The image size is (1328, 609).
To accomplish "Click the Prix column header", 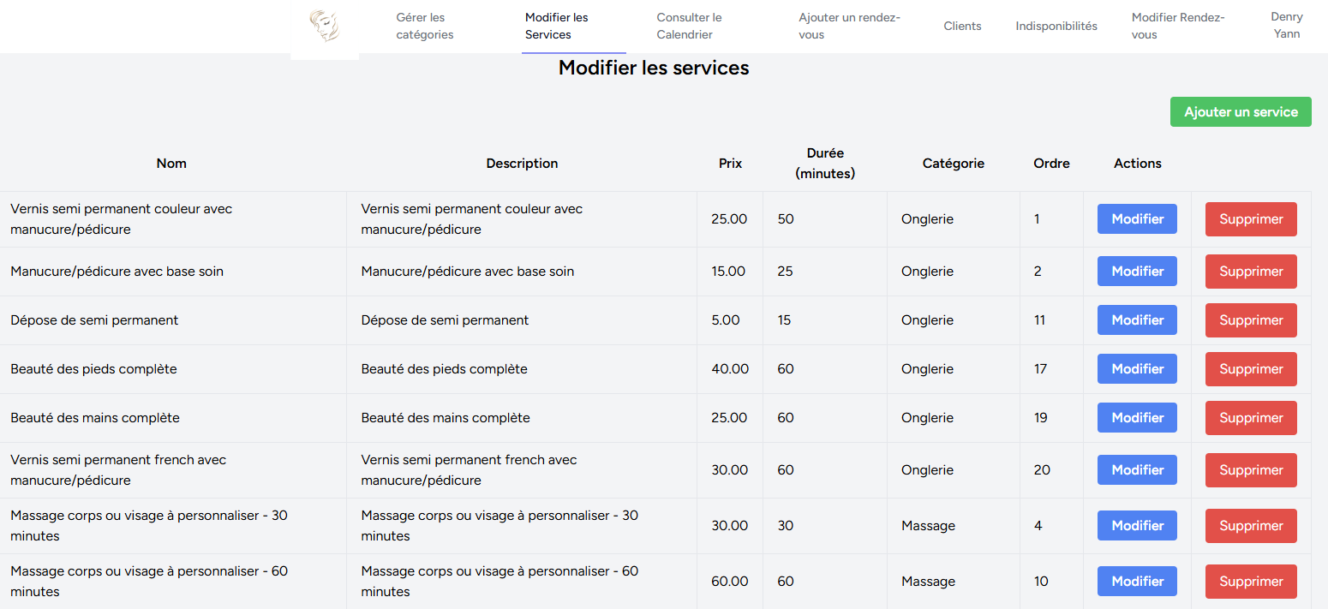I will tap(730, 163).
